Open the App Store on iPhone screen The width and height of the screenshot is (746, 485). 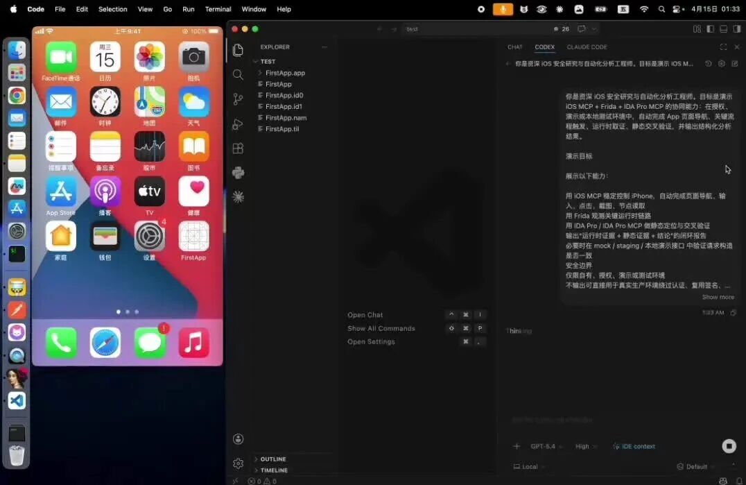coord(61,192)
